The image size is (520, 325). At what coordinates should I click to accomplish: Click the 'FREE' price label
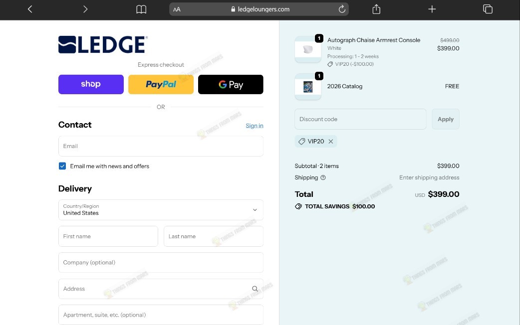[x=452, y=86]
